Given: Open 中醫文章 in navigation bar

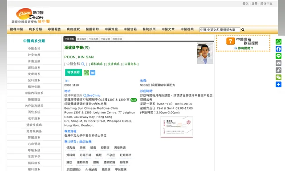Looking at the screenshot, I should click(x=168, y=29).
